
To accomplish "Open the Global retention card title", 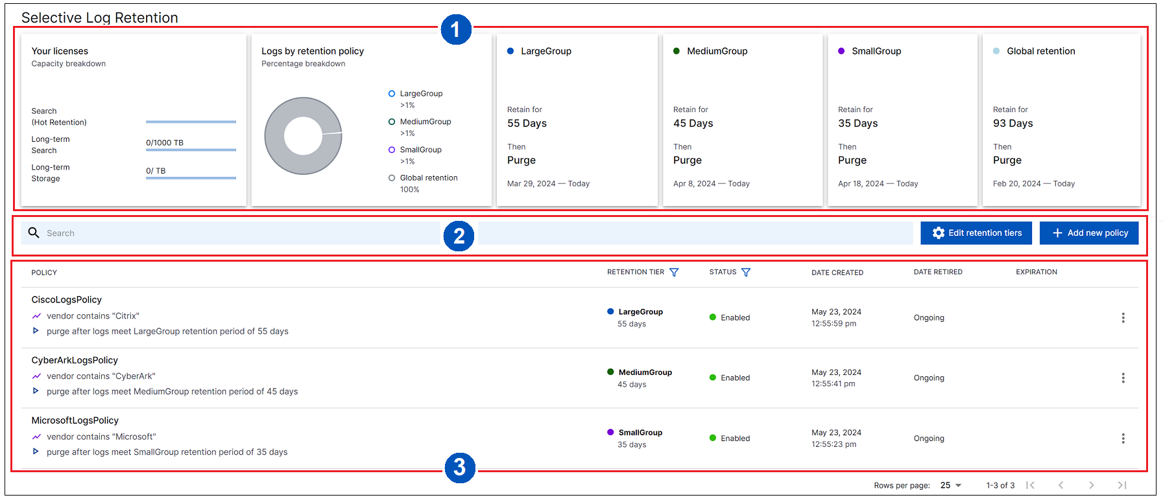I will click(1041, 51).
